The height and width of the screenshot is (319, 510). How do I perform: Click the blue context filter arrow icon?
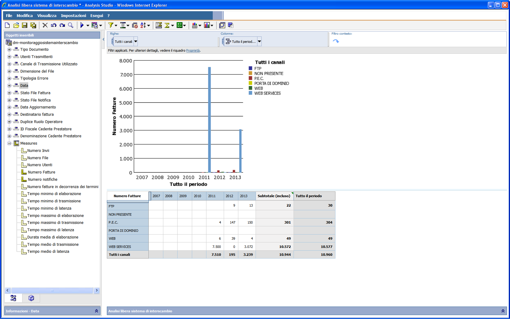[336, 41]
